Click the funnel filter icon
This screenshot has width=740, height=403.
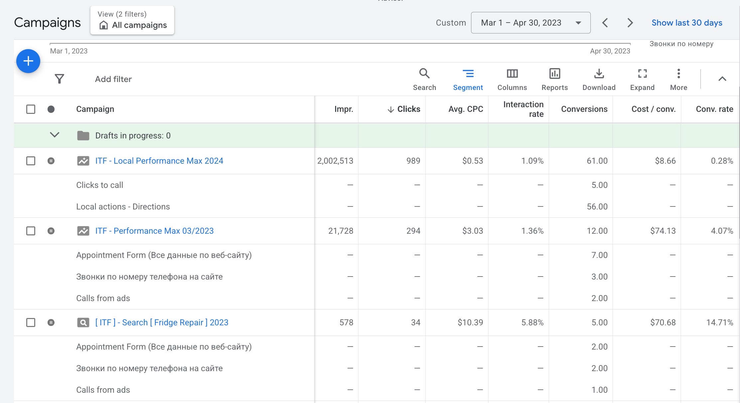coord(59,79)
